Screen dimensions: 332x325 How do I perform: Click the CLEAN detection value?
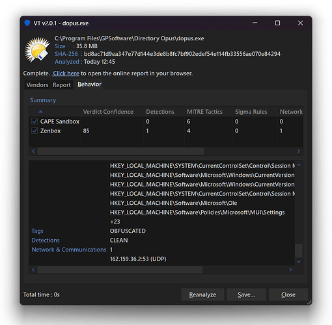coord(118,240)
